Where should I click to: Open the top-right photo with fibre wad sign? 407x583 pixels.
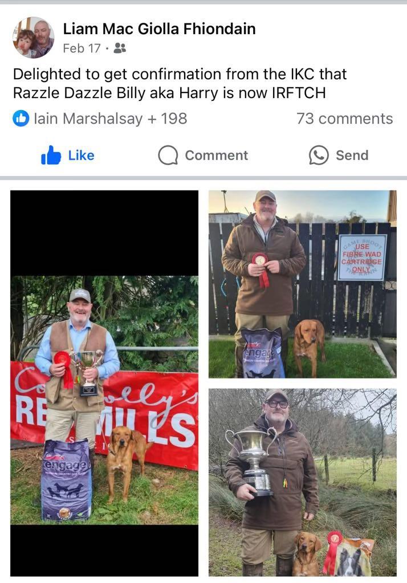(303, 284)
